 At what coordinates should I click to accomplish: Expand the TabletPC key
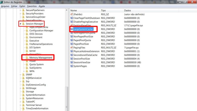[x=20, y=102]
